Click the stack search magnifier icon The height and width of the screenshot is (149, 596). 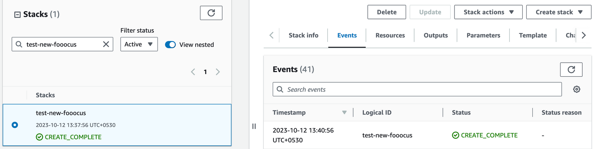tap(19, 44)
